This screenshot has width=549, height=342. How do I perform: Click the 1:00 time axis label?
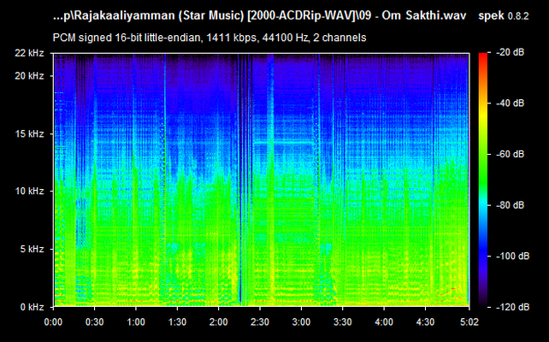[136, 321]
